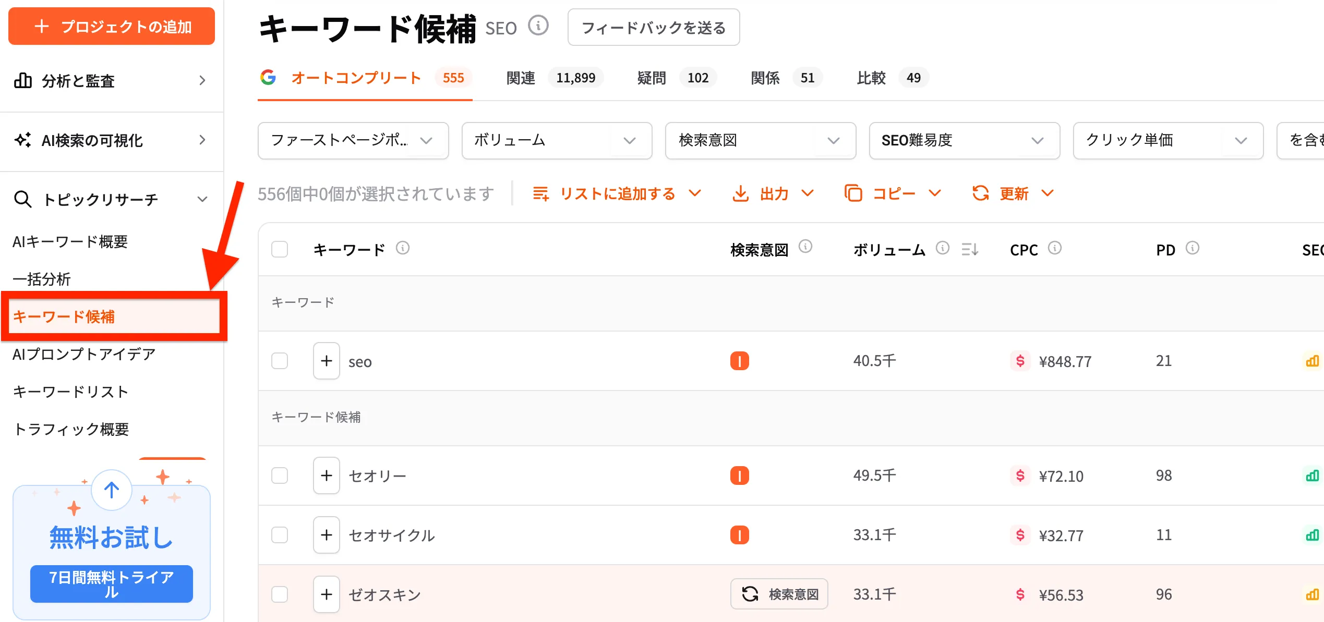
Task: Open キーワードリスト in the sidebar
Action: tap(71, 392)
